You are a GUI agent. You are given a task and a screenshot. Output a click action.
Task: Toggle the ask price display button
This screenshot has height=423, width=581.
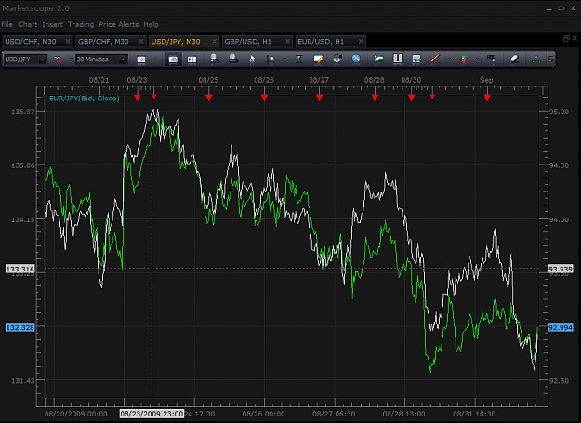191,59
